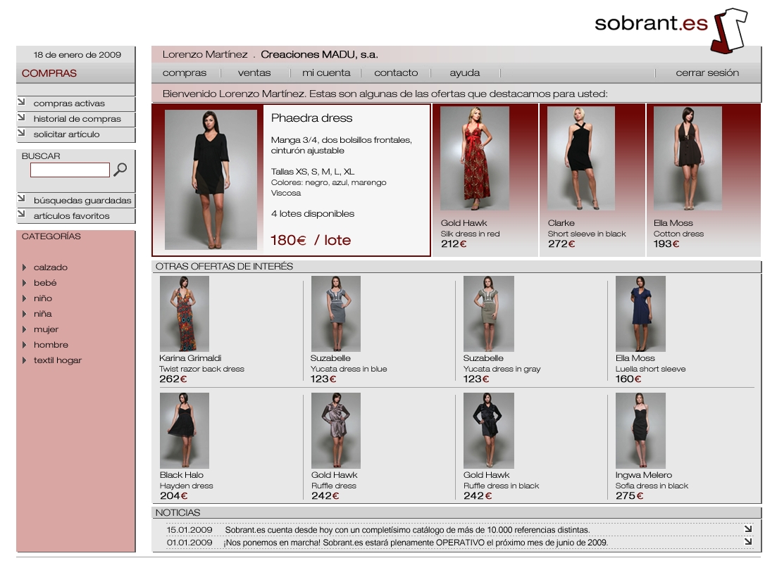Click the 18 de enero de 2009 date

(x=77, y=54)
